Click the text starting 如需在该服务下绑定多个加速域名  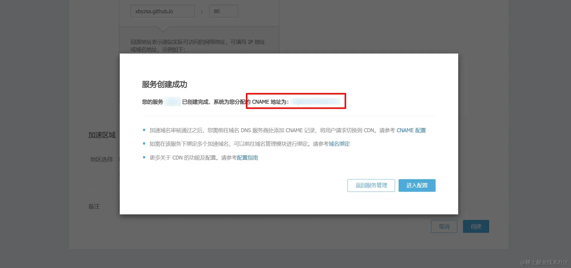coord(239,144)
